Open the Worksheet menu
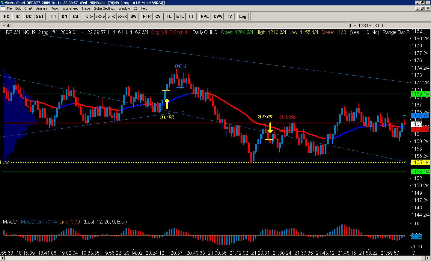Image resolution: width=431 pixels, height=261 pixels. pyautogui.click(x=70, y=8)
